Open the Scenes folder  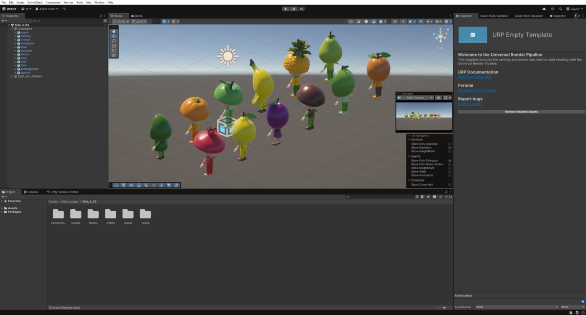pyautogui.click(x=128, y=216)
